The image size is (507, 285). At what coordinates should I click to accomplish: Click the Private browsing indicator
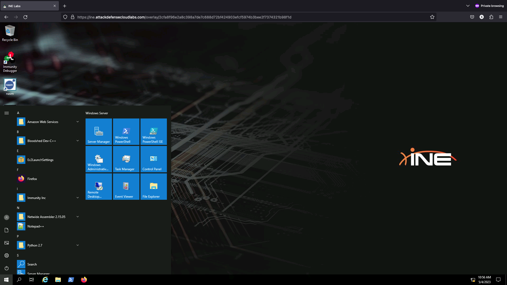coord(489,6)
